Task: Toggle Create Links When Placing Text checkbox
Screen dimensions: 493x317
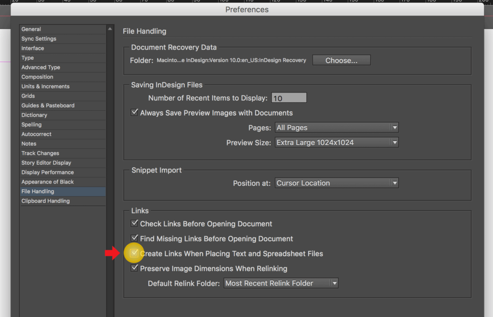Action: click(x=135, y=253)
